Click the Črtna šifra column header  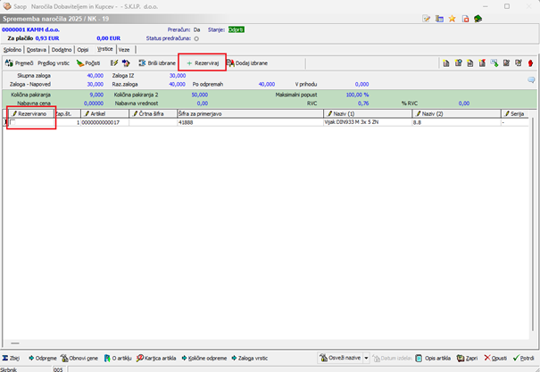pyautogui.click(x=154, y=113)
